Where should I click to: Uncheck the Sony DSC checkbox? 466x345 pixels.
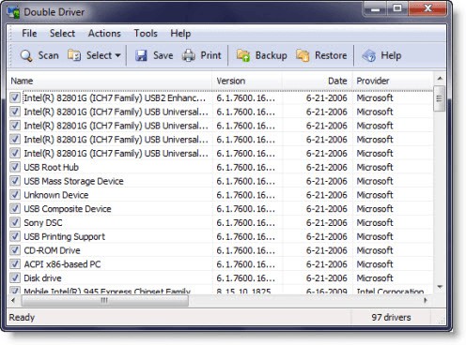(15, 222)
